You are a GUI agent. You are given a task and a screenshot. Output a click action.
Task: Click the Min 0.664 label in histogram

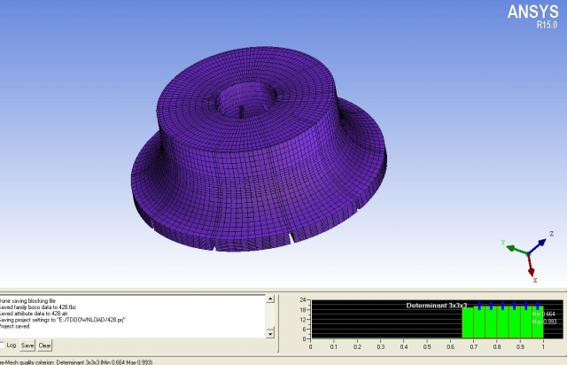pyautogui.click(x=540, y=313)
